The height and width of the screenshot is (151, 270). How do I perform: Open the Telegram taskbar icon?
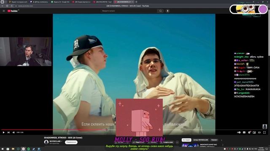[39, 149]
